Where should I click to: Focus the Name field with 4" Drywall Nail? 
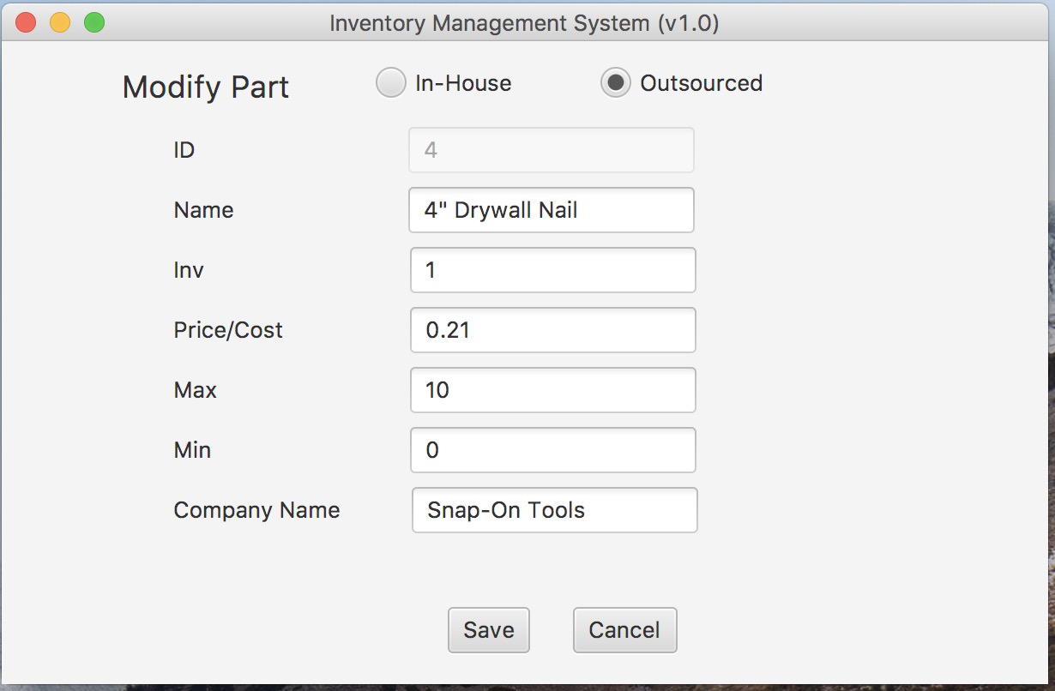552,211
